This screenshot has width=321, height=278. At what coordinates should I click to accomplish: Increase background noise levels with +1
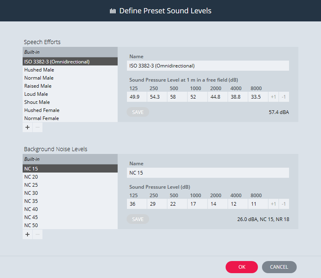273,204
